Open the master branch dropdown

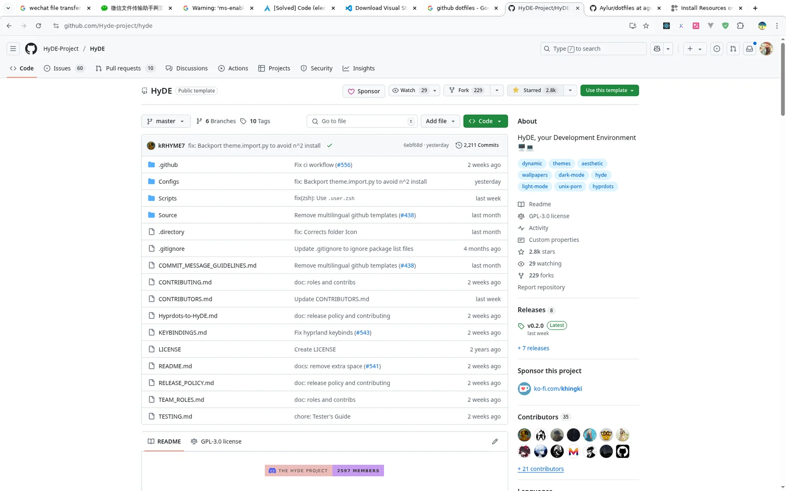click(166, 121)
